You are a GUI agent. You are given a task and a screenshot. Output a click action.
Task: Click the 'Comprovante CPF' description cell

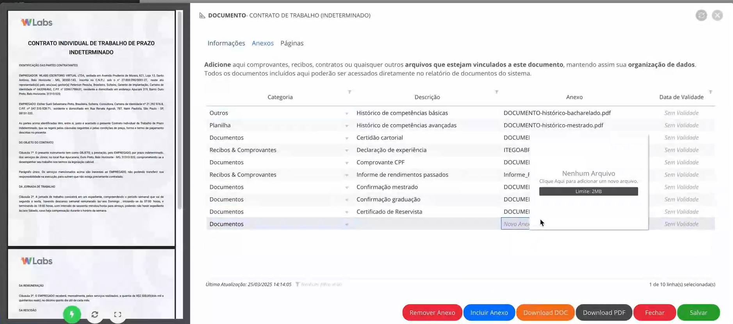380,162
